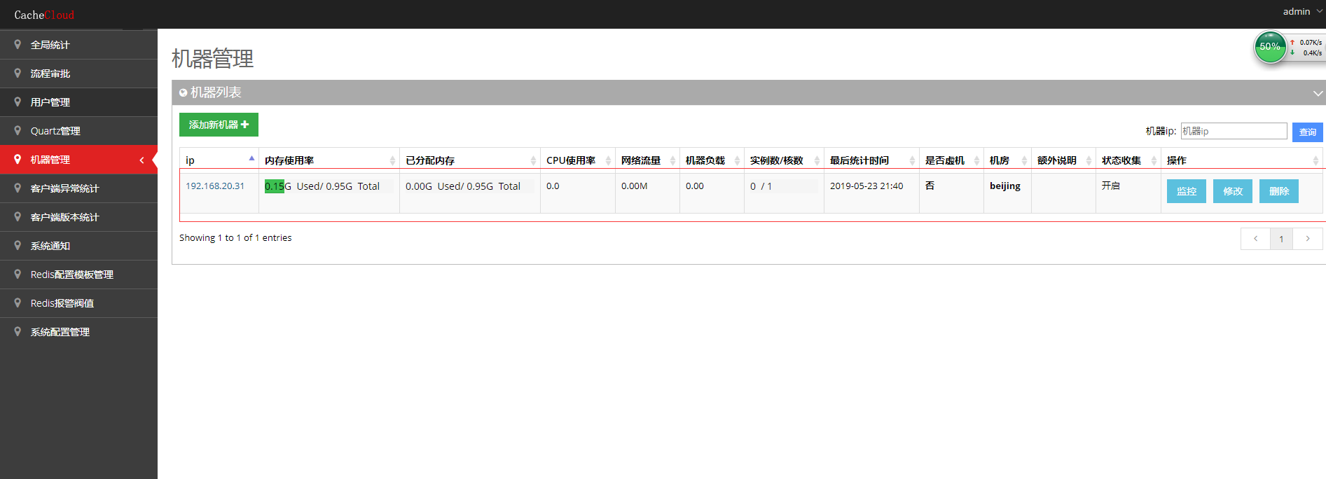Sort table by 机房 column
1326x479 pixels.
1008,160
